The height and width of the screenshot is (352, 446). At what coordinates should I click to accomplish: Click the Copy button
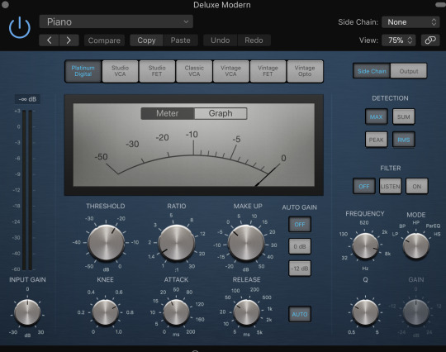146,40
